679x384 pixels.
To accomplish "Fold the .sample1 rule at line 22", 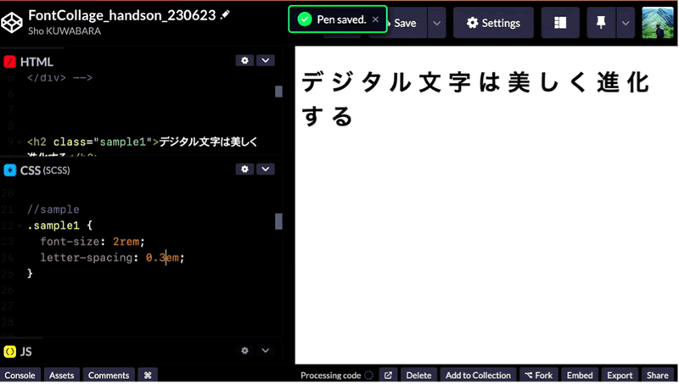I will [19, 225].
